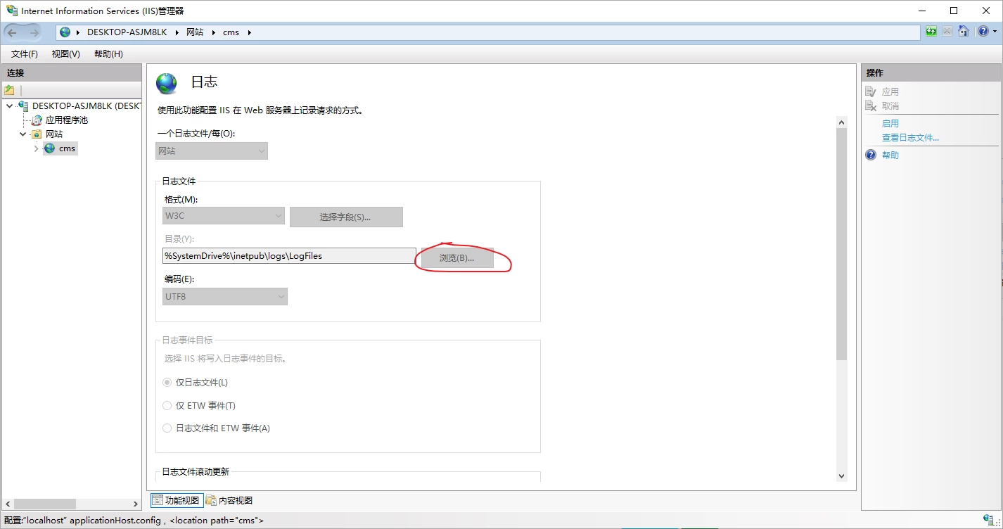
Task: Click the IIS Manager title bar icon
Action: click(12, 11)
